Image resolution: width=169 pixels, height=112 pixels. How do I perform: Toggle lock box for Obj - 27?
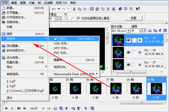(x=134, y=65)
